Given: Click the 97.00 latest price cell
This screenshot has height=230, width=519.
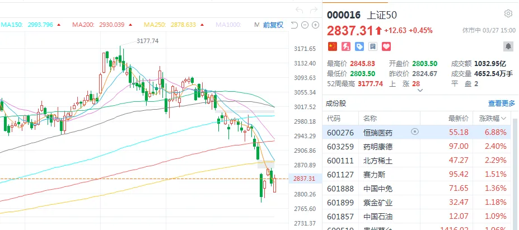Looking at the screenshot, I should click(459, 146).
